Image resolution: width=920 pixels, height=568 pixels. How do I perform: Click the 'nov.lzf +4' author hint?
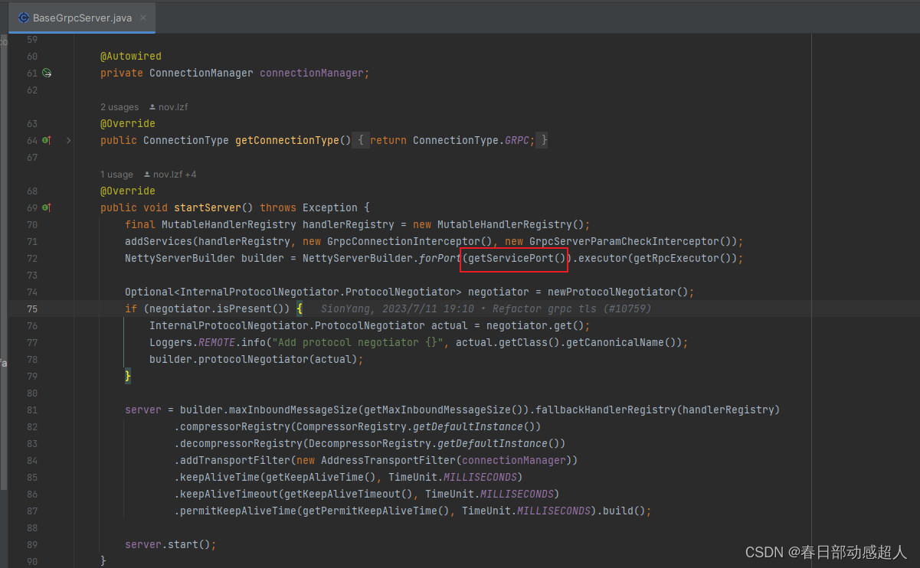coord(170,175)
